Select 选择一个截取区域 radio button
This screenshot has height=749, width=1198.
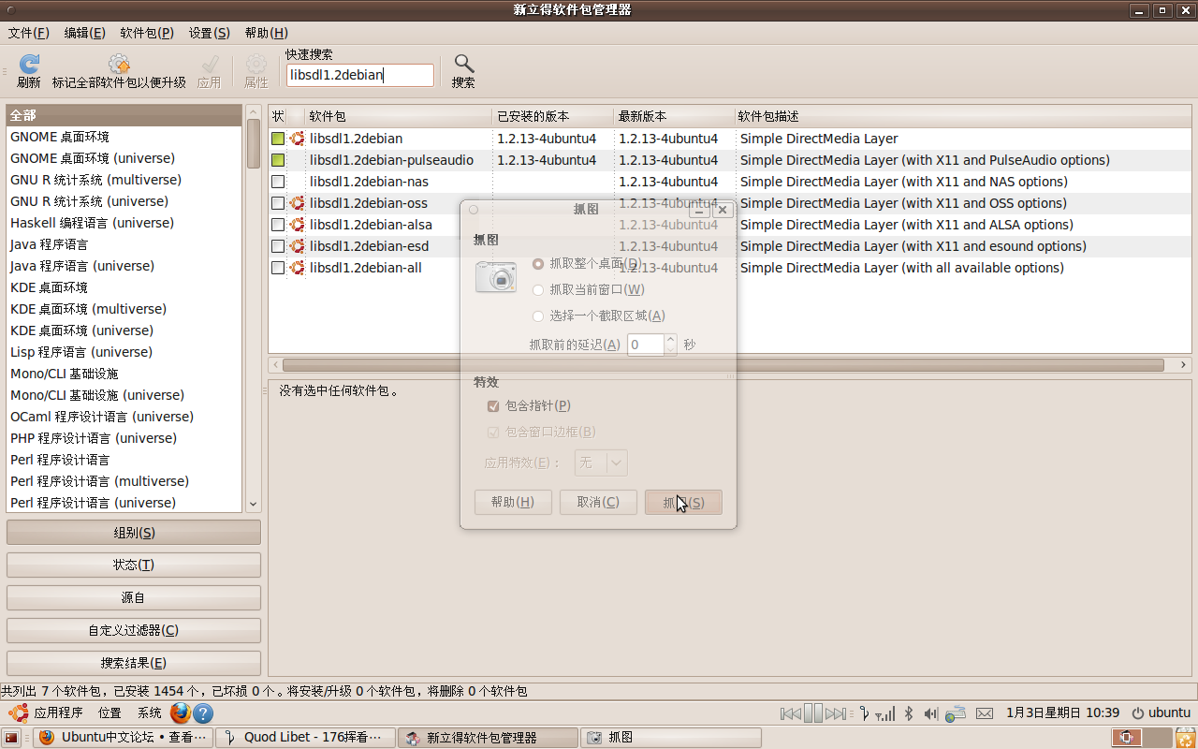click(x=538, y=316)
